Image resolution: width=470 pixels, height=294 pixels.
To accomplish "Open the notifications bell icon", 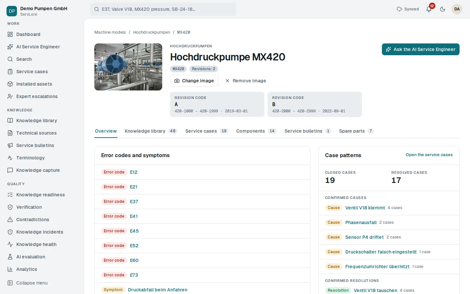I will click(x=429, y=9).
